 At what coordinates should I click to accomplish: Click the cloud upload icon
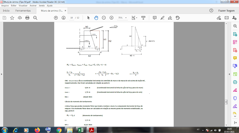(x=20, y=18)
